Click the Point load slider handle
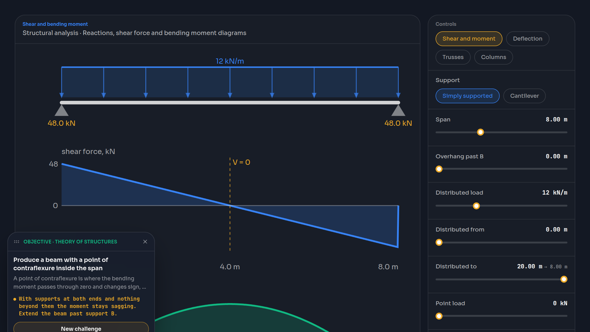Screen dimensions: 590x332 coord(439,316)
